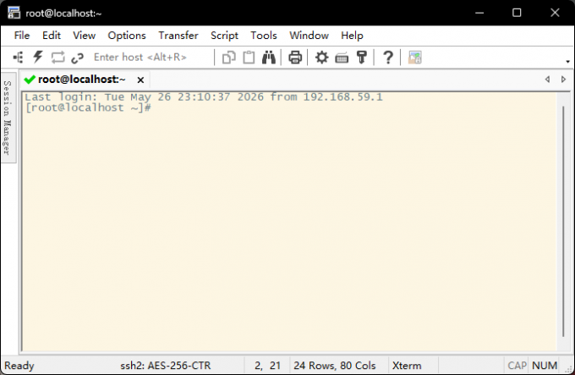Click the 24 Rows, 80 Cols status

(x=335, y=366)
